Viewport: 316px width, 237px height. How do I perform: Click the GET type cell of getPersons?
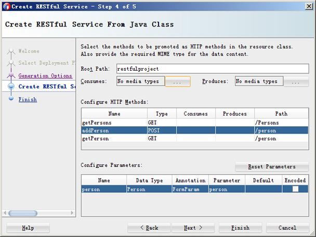pos(162,123)
